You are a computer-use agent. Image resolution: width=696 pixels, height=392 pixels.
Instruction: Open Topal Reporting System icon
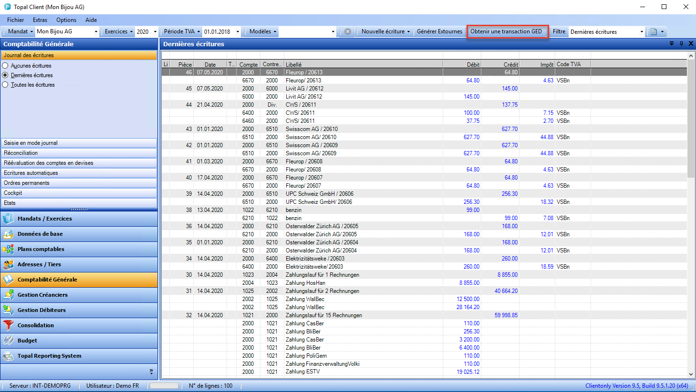click(x=9, y=356)
